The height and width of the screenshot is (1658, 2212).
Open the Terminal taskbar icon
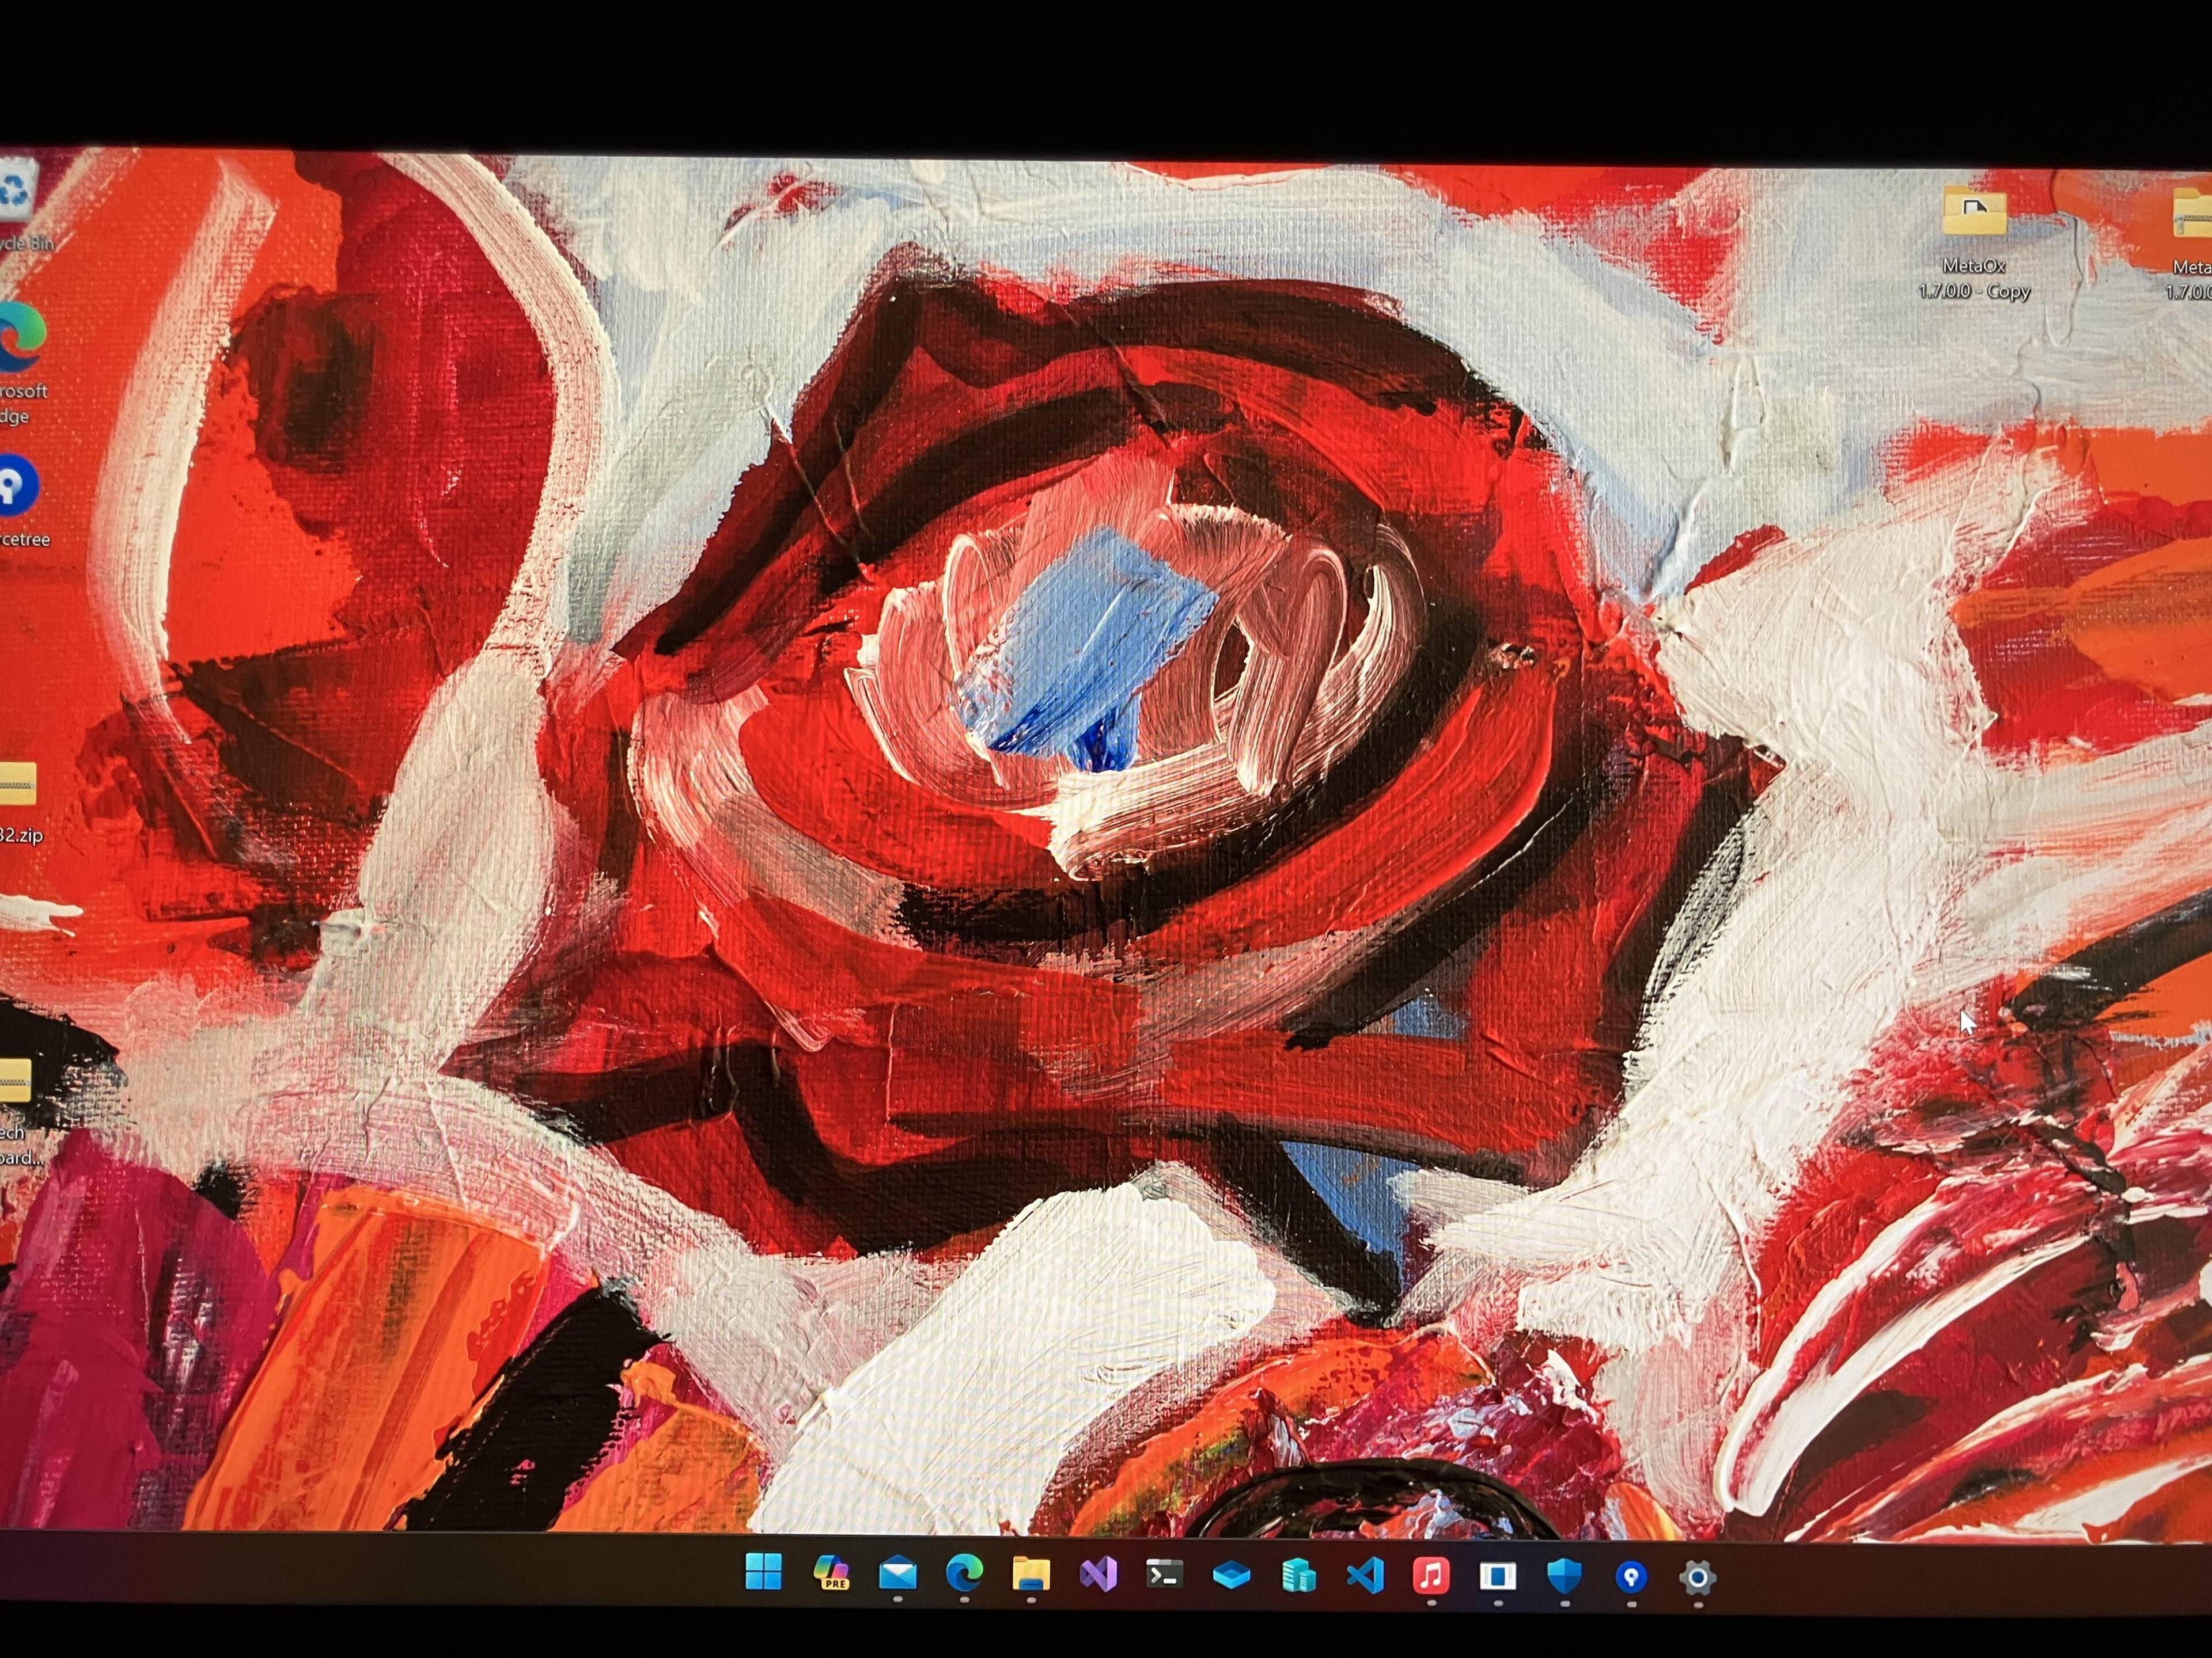1164,1574
